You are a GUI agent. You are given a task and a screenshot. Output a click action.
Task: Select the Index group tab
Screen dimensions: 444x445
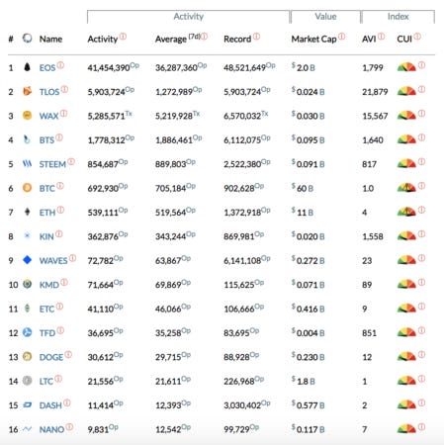click(398, 17)
